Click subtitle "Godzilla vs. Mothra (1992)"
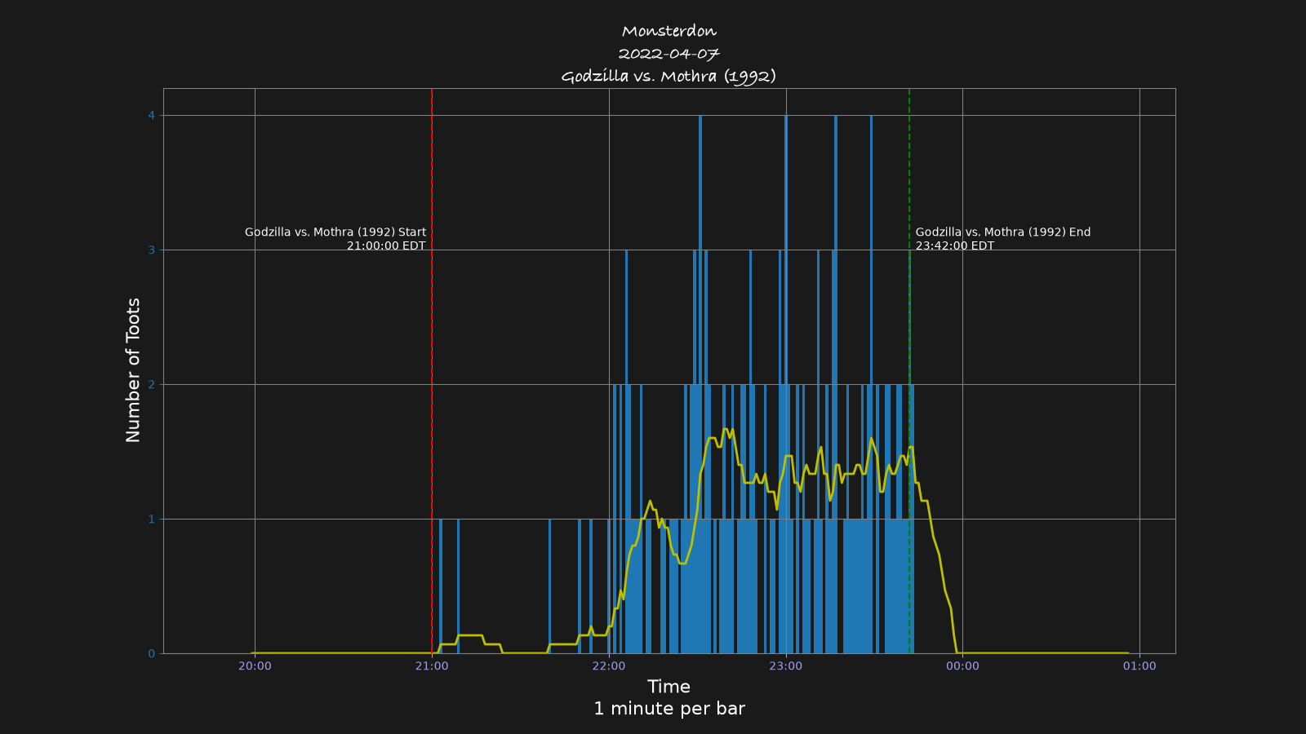 669,77
